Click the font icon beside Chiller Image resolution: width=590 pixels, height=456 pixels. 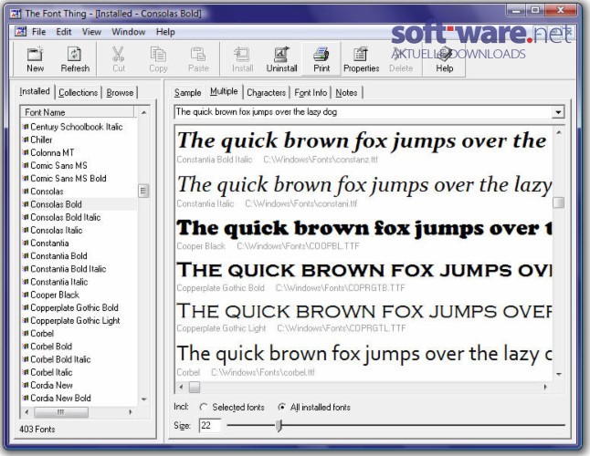point(26,140)
